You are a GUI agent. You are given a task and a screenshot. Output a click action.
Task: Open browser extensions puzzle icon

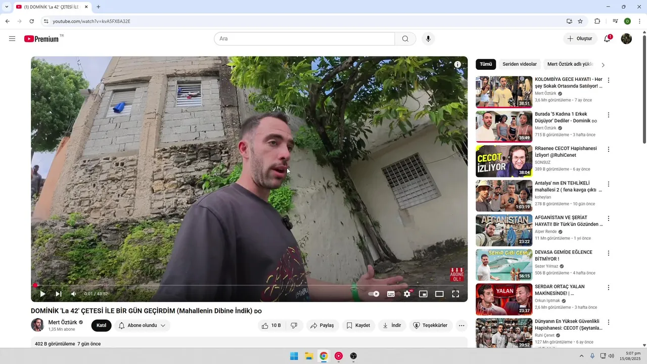[597, 21]
